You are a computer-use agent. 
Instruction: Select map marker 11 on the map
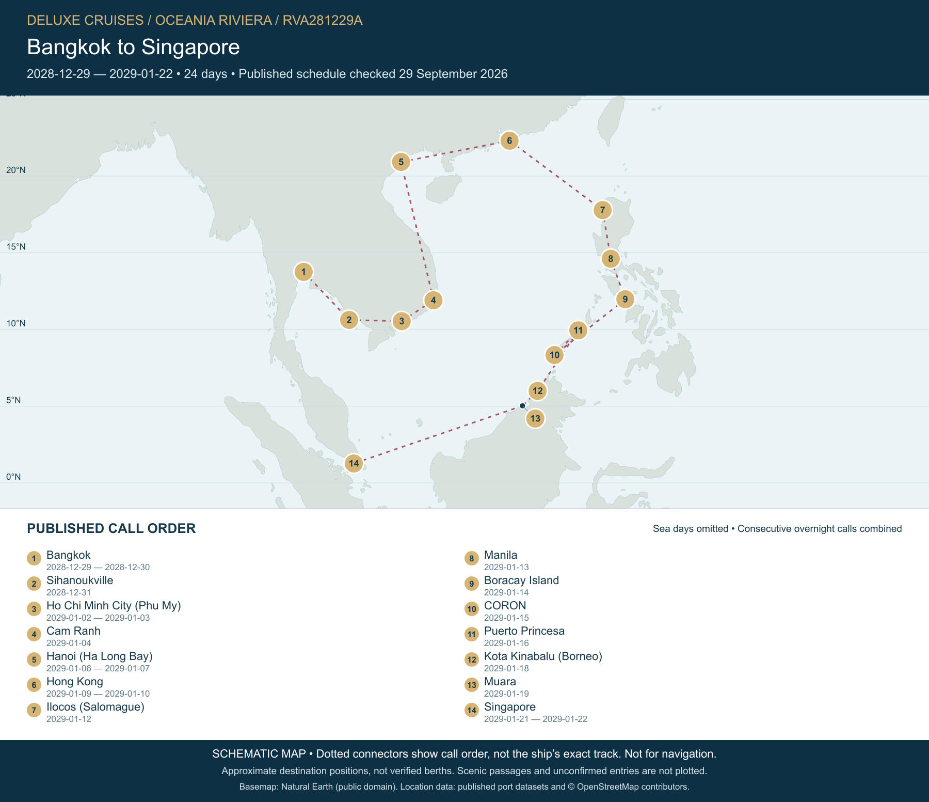click(x=578, y=330)
